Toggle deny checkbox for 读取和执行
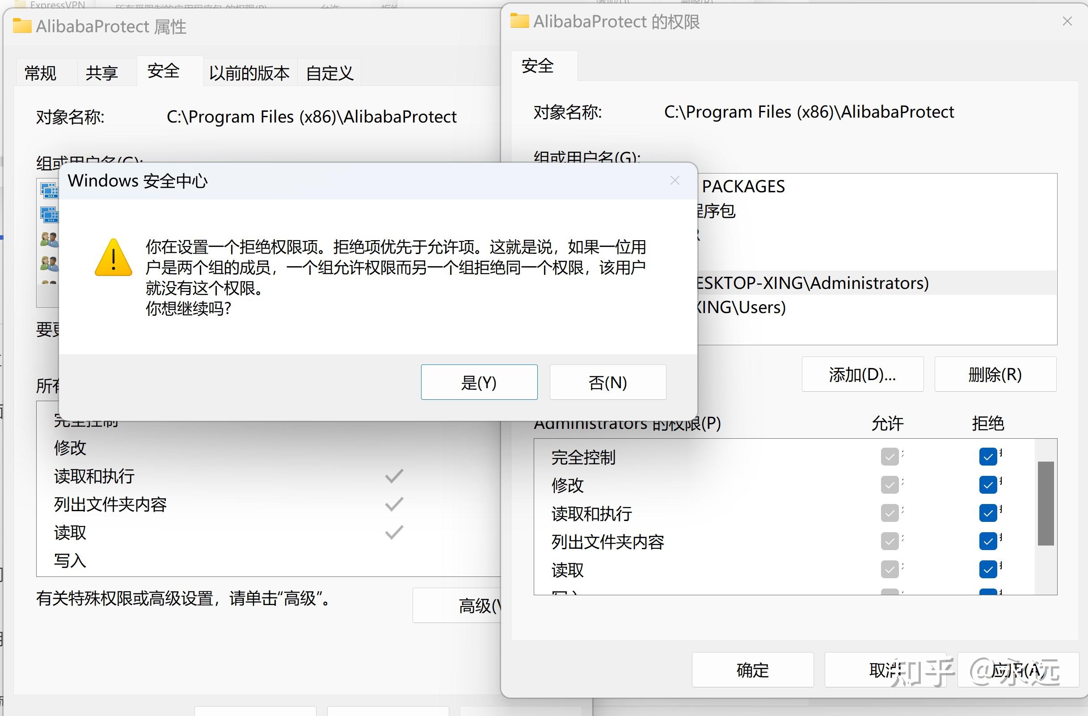Viewport: 1088px width, 716px height. (x=988, y=513)
